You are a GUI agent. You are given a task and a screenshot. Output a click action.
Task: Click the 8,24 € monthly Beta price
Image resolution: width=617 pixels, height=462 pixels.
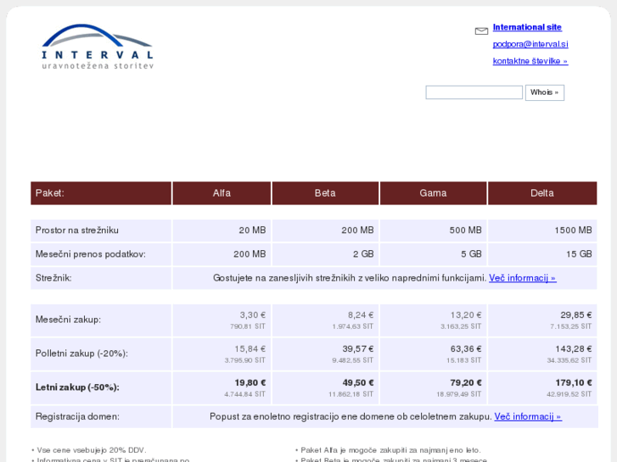click(x=361, y=315)
